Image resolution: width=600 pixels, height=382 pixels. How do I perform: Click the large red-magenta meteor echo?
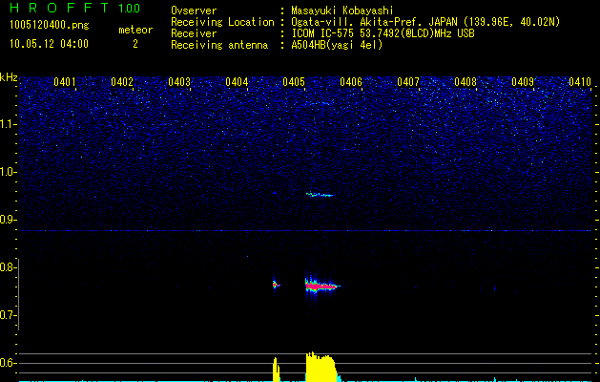321,285
